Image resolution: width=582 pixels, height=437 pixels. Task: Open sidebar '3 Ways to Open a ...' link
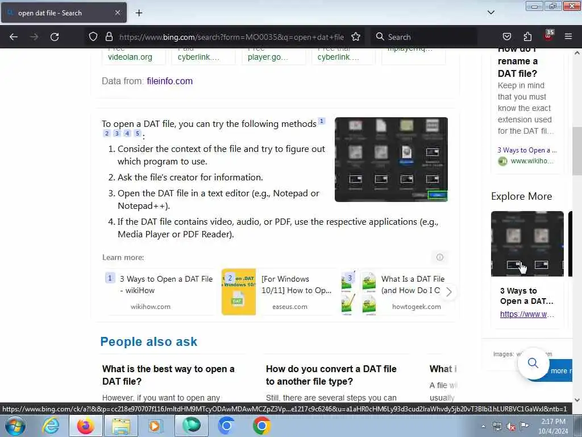click(x=527, y=150)
